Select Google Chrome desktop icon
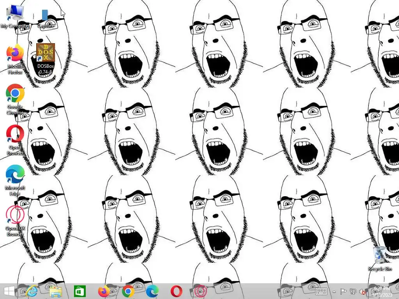 tap(15, 99)
